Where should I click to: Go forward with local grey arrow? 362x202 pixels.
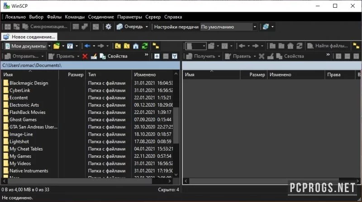(x=101, y=46)
